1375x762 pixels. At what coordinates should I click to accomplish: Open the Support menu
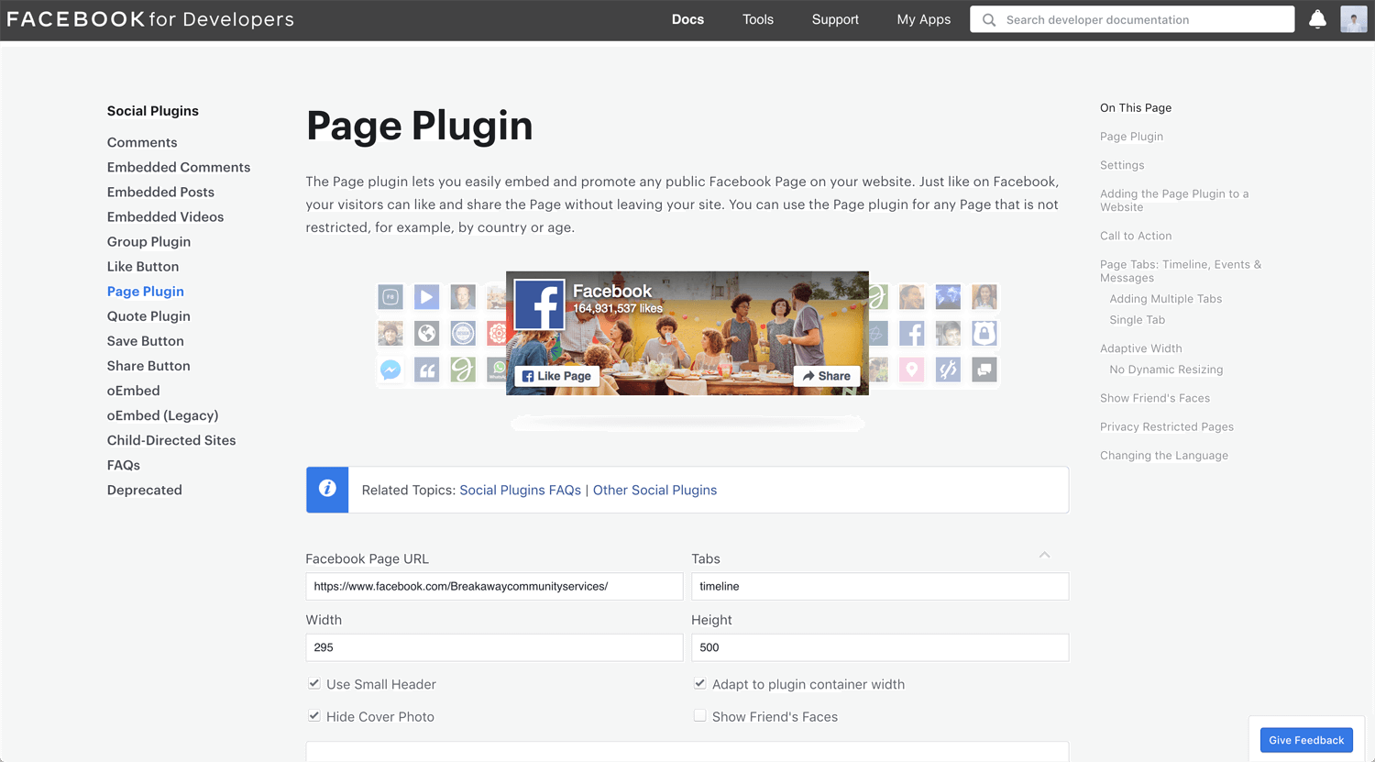pos(835,19)
